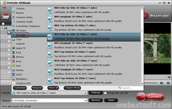This screenshot has height=109, width=172.
Task: Click the format list scroll up arrow
Action: (x=142, y=8)
